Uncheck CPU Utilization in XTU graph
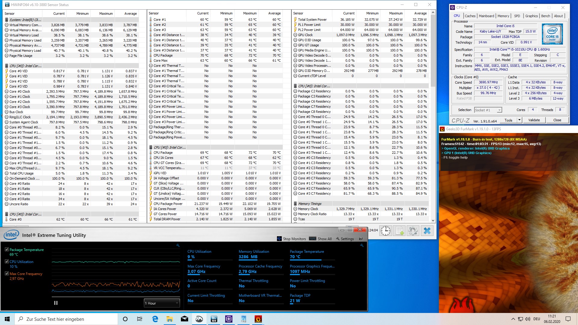The width and height of the screenshot is (578, 325). (7, 262)
